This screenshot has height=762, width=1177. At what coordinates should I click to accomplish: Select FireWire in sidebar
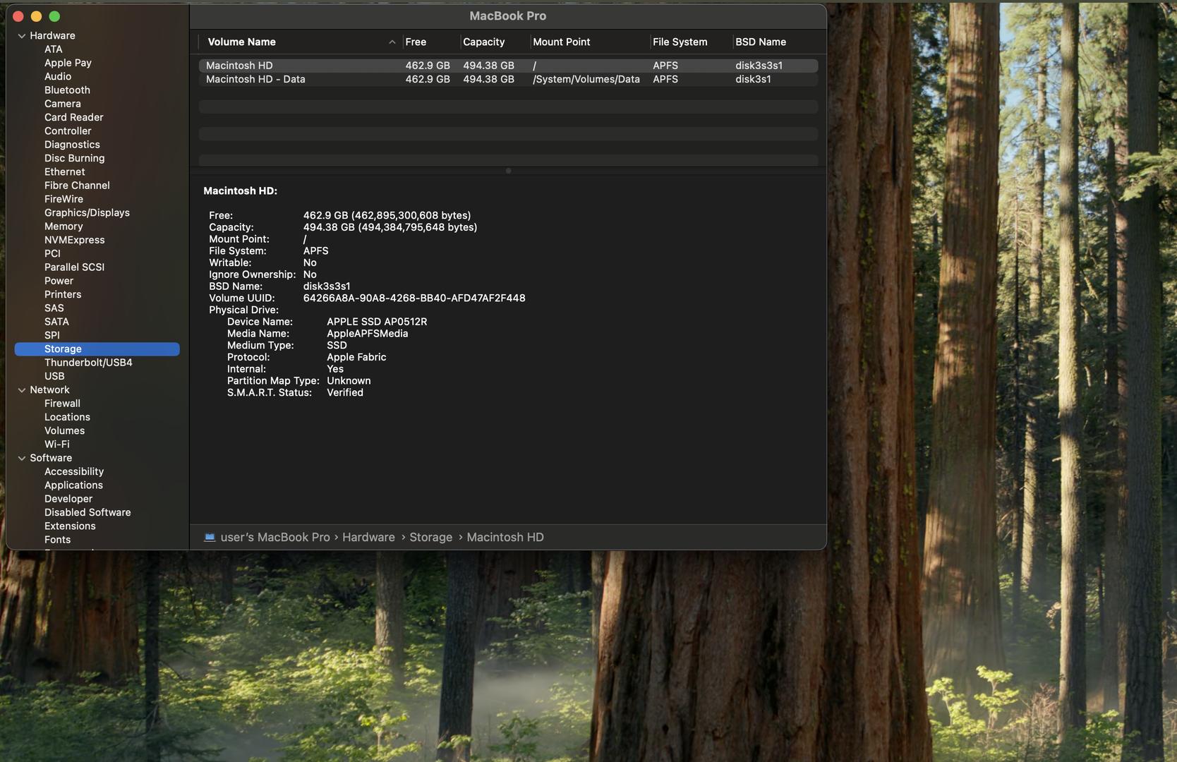[64, 199]
